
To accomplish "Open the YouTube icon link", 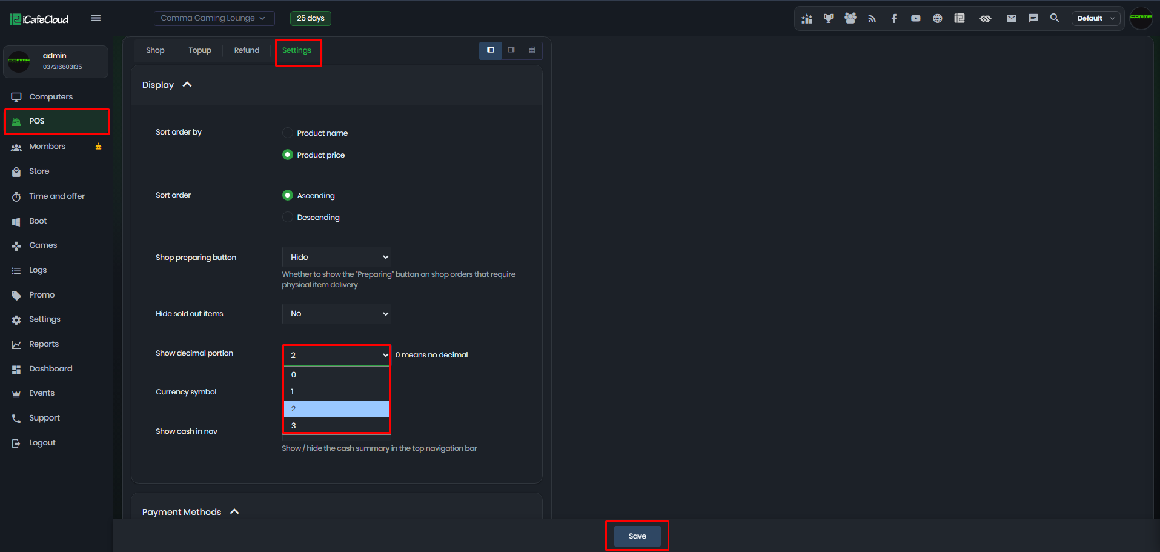I will tap(916, 19).
